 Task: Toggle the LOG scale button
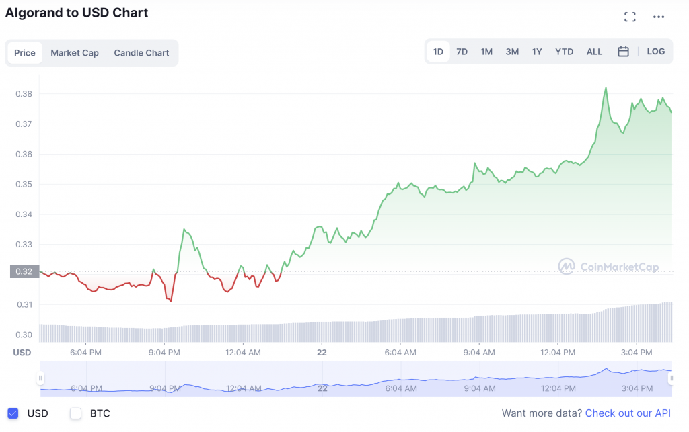click(x=655, y=52)
